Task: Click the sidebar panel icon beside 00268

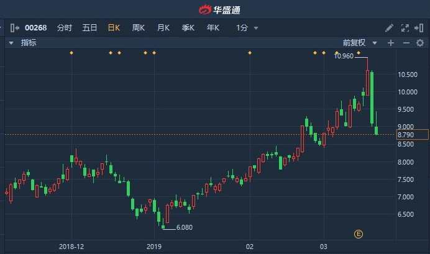Action: 14,28
